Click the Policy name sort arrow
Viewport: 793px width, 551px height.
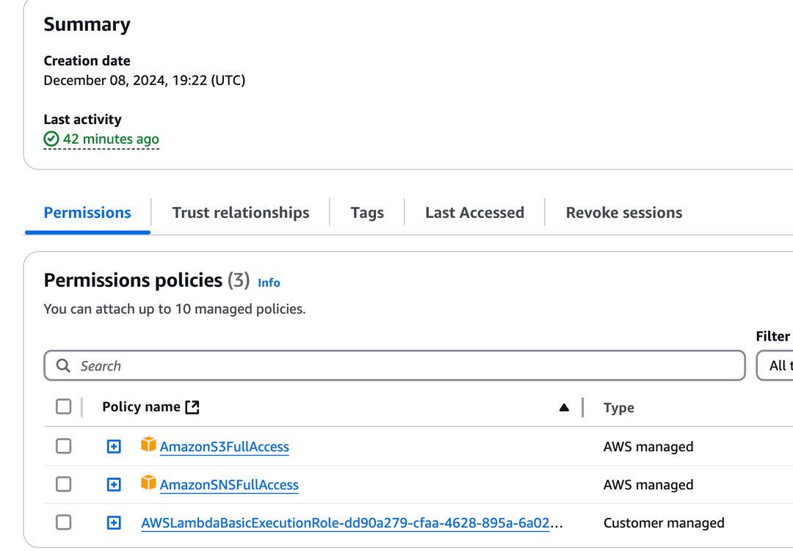point(564,406)
